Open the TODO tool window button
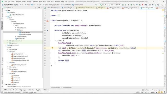Image resolution: width=167 pixels, height=94 pixels. click(46, 90)
